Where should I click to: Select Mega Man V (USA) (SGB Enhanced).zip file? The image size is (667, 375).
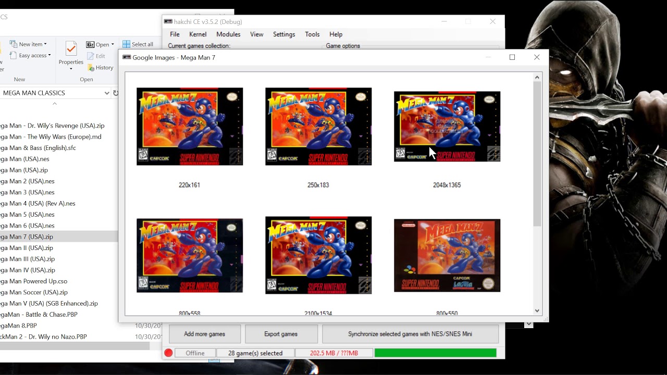pos(49,304)
